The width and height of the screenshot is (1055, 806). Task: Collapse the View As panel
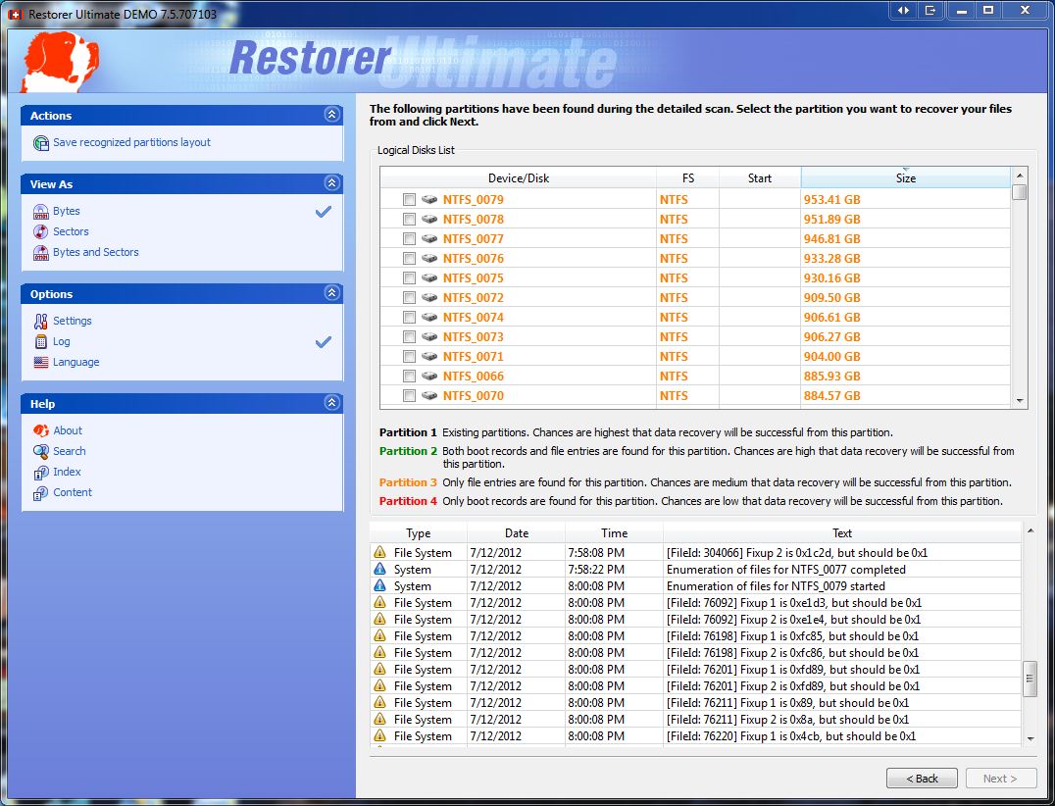[331, 183]
